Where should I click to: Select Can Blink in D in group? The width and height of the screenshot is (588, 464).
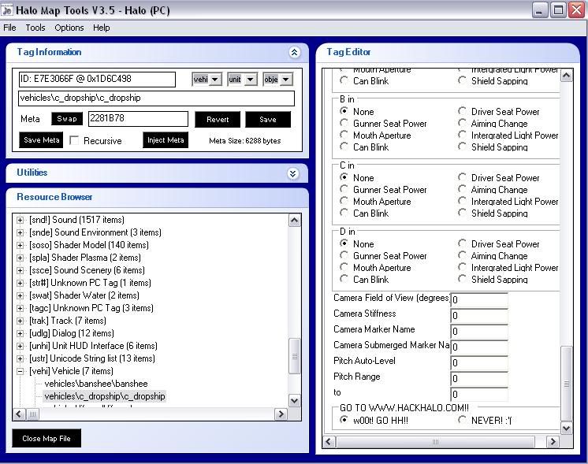pos(344,279)
